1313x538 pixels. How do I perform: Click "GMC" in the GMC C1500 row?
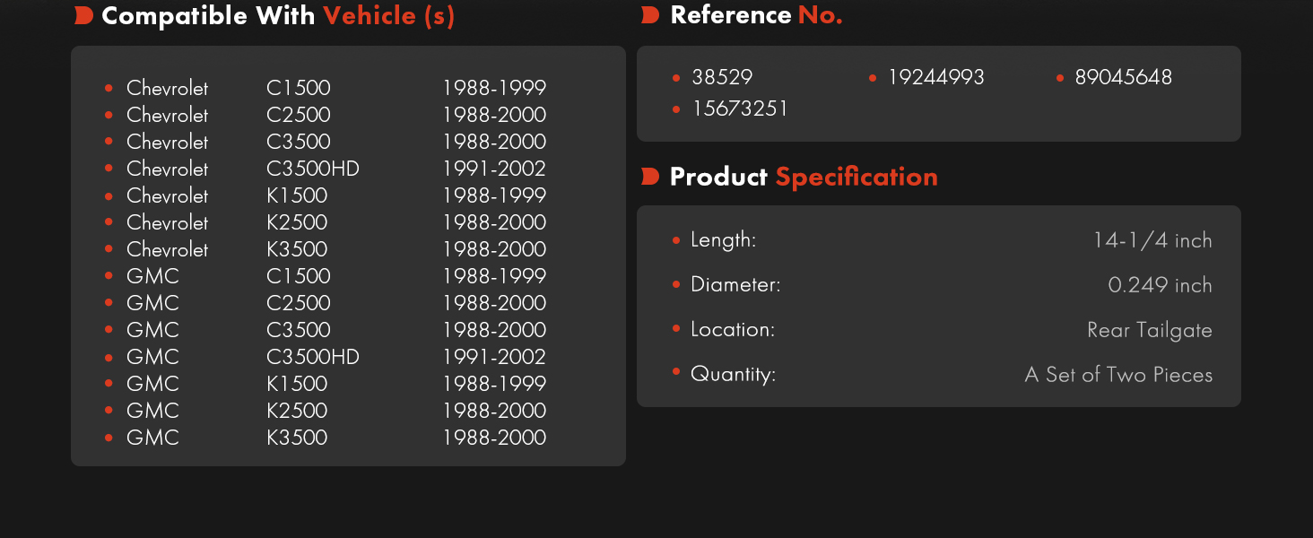pyautogui.click(x=152, y=276)
